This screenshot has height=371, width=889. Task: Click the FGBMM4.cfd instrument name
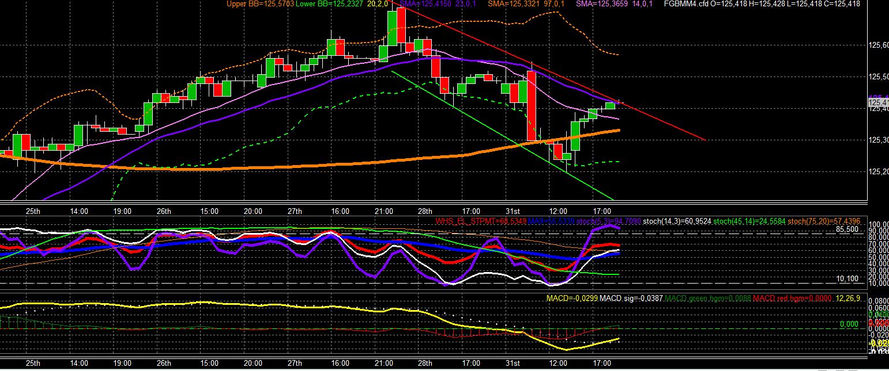click(686, 4)
